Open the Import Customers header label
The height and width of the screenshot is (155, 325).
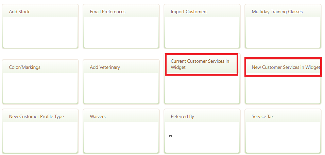pos(189,12)
